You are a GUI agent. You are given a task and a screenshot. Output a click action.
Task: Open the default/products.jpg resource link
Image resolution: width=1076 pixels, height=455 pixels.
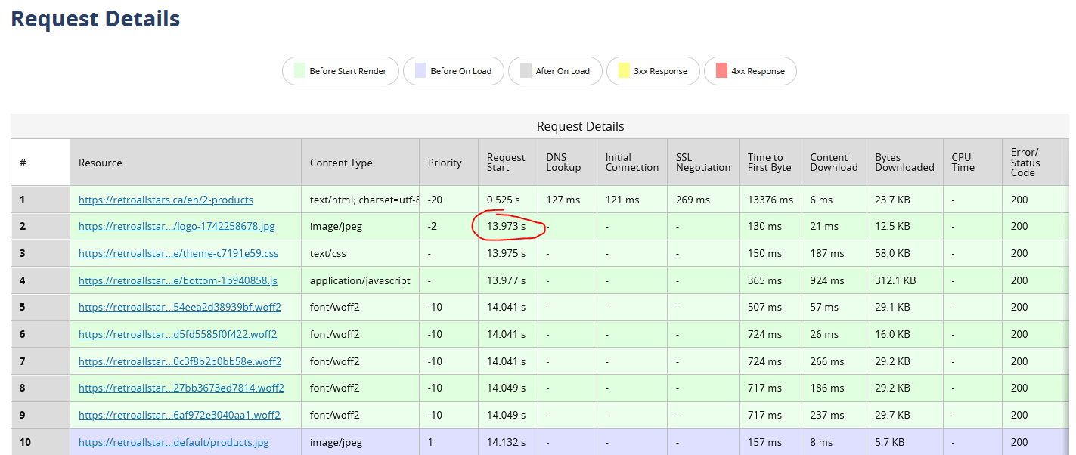173,442
